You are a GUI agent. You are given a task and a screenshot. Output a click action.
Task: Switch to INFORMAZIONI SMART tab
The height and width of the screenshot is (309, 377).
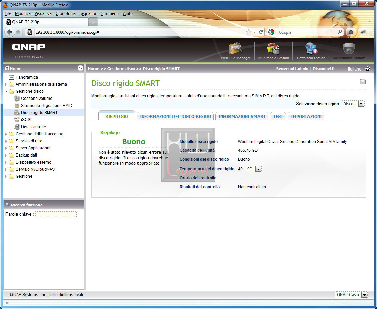[x=242, y=116]
